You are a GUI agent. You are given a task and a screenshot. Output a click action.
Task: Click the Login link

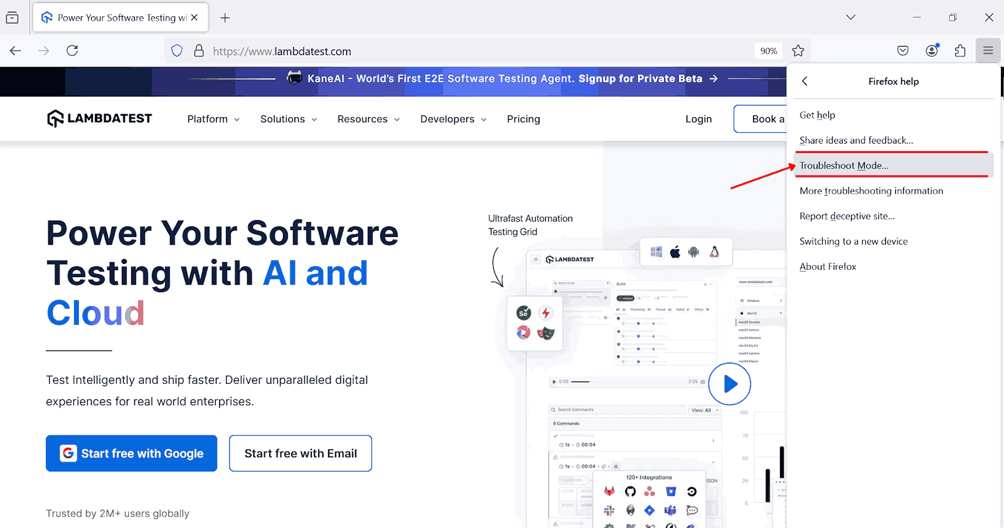point(698,119)
